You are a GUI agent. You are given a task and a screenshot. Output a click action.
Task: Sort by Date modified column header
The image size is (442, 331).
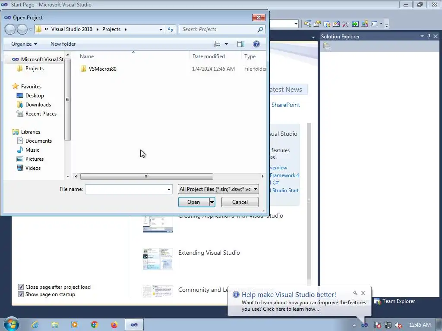click(208, 56)
